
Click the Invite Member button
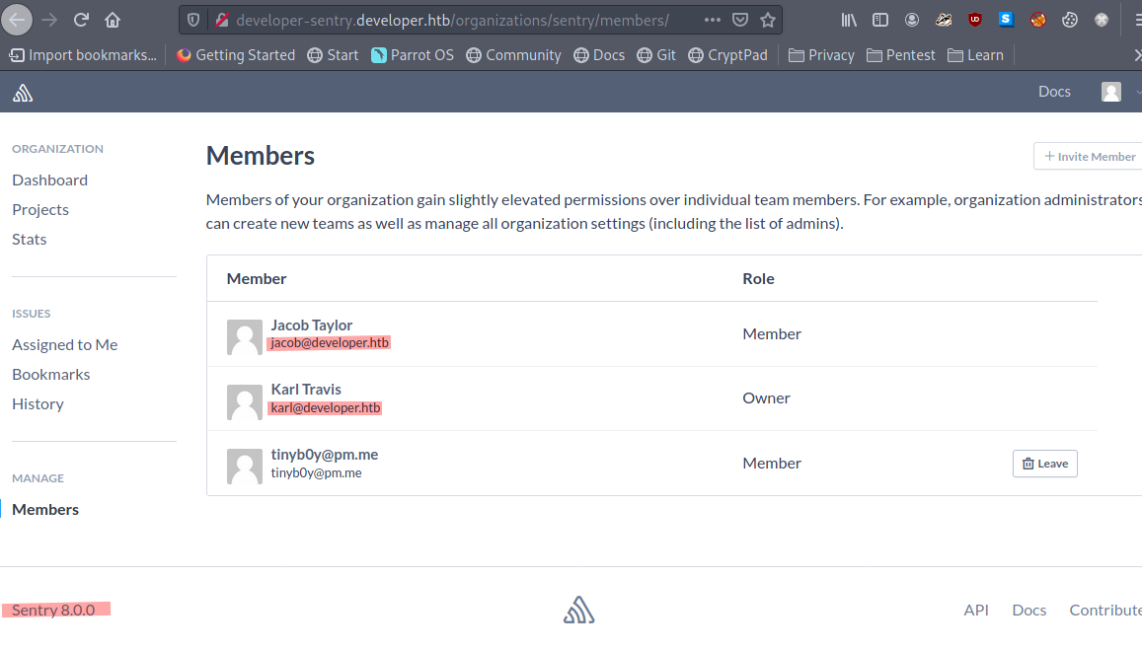1089,157
